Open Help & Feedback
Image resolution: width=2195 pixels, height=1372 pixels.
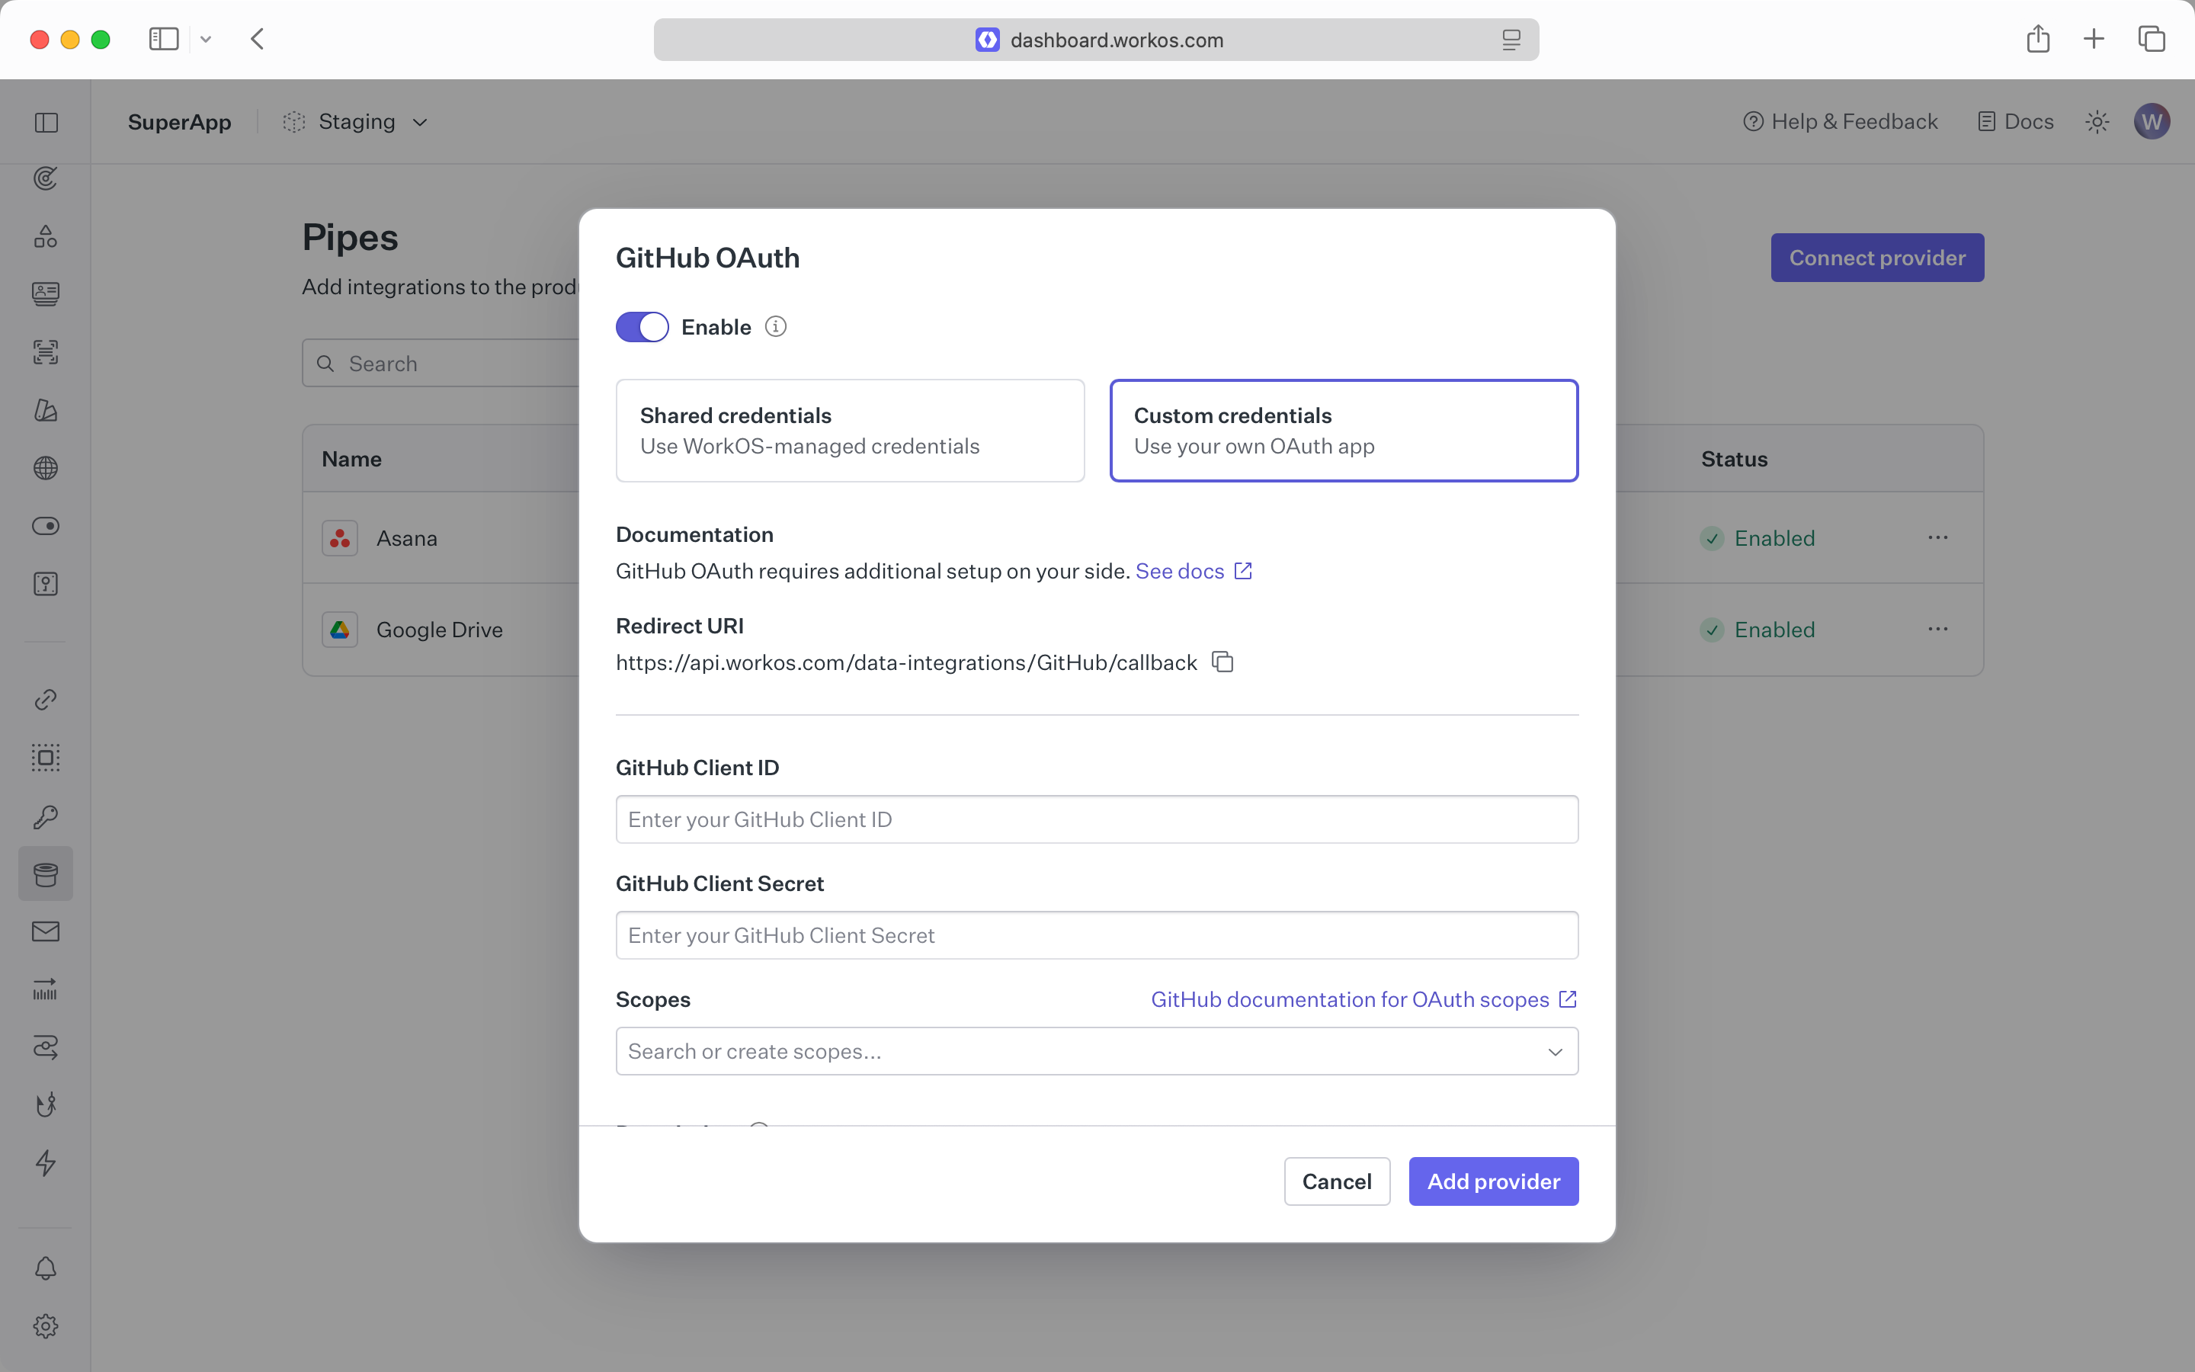click(x=1839, y=120)
